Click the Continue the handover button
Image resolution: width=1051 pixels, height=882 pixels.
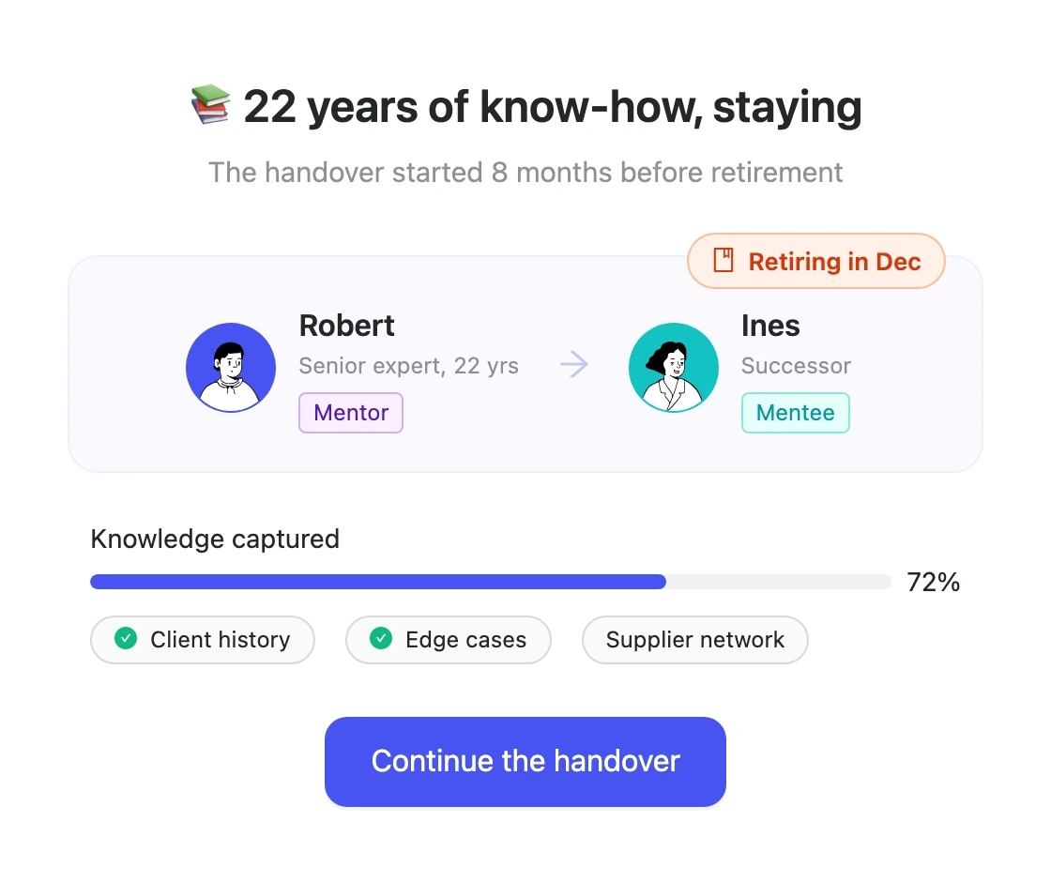coord(525,762)
